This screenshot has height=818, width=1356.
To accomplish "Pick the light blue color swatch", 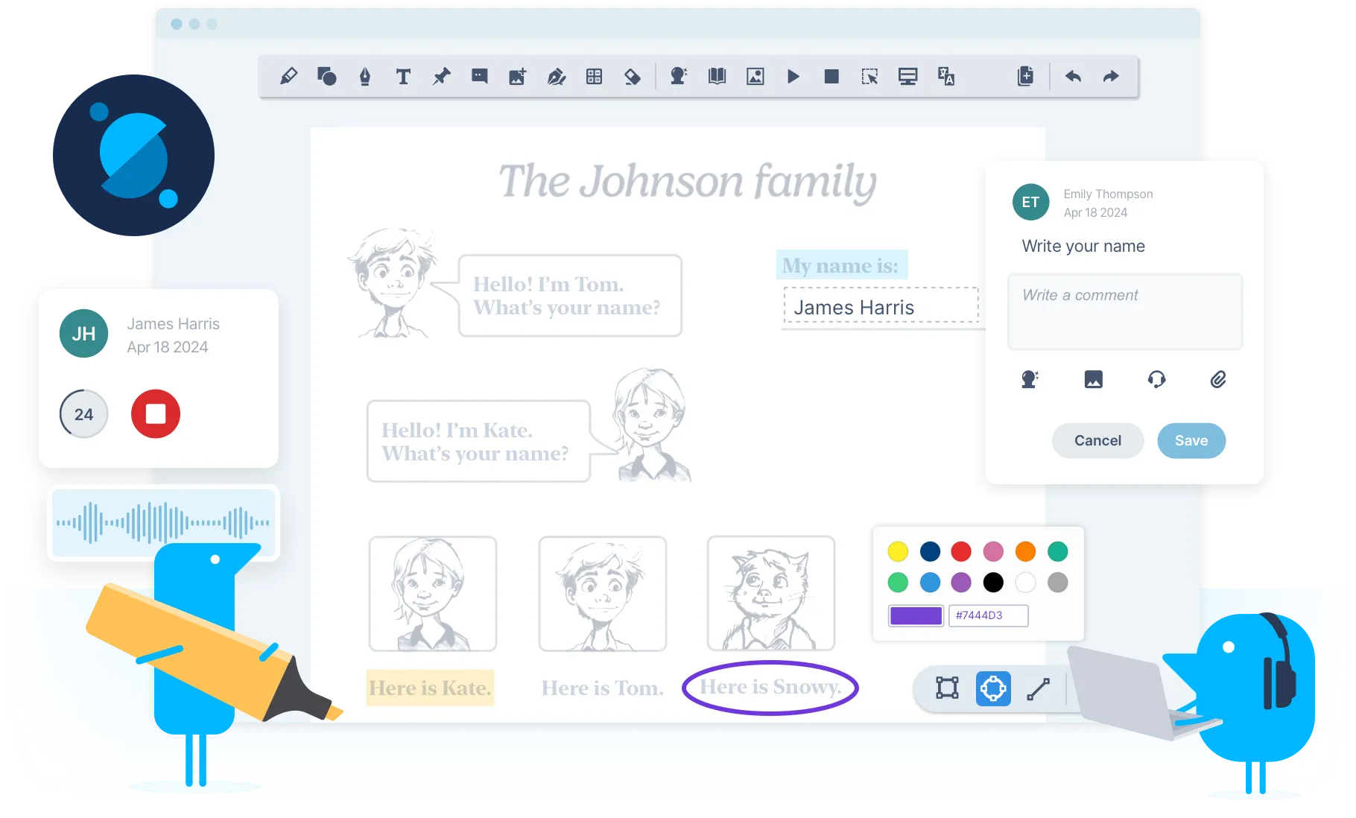I will pyautogui.click(x=930, y=582).
